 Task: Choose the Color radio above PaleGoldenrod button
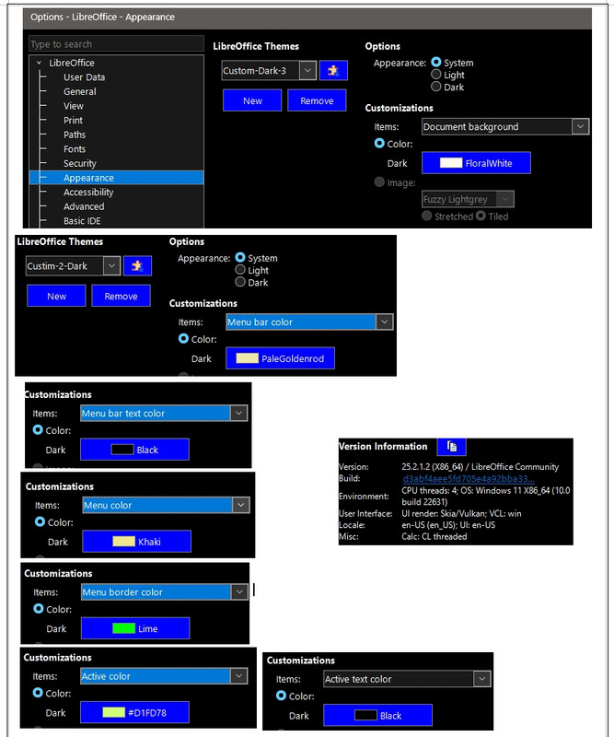[183, 339]
